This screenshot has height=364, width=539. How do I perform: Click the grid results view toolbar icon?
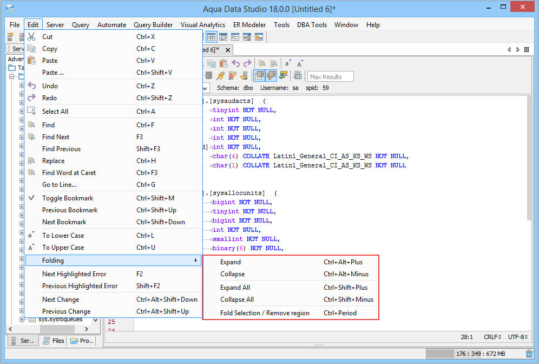coord(211,37)
